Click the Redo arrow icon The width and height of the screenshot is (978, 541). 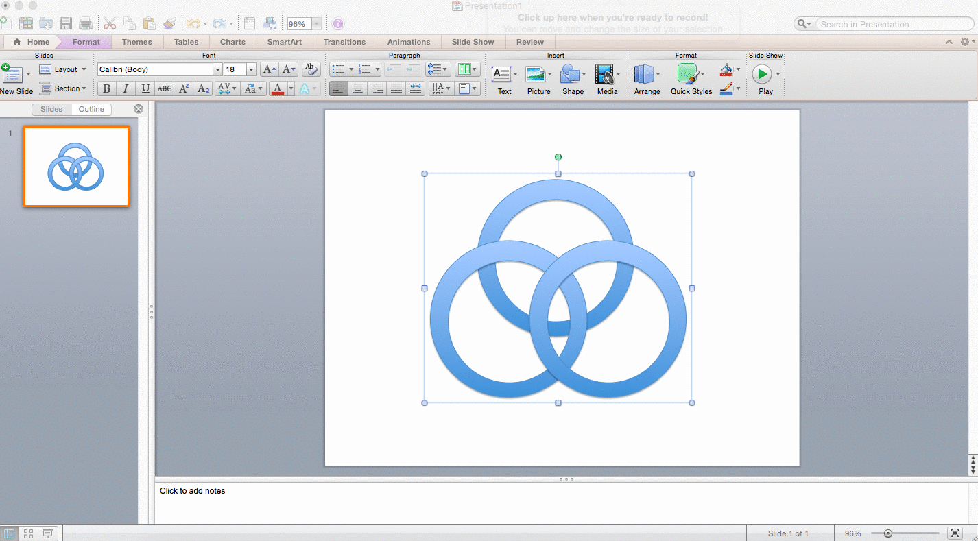pos(219,23)
